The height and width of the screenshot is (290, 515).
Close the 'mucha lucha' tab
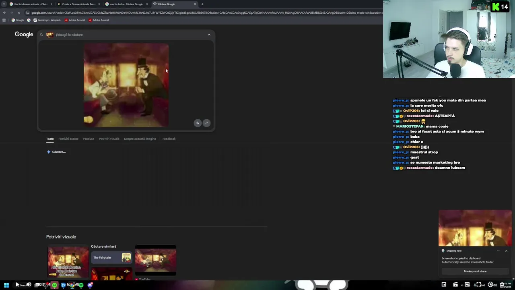147,4
